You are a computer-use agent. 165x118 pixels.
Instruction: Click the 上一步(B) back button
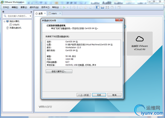pos(84,95)
